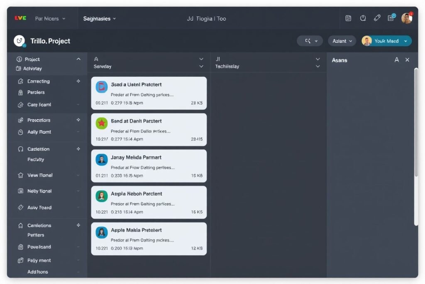
Task: Open the Par Mcers dropdown menu
Action: pyautogui.click(x=50, y=18)
